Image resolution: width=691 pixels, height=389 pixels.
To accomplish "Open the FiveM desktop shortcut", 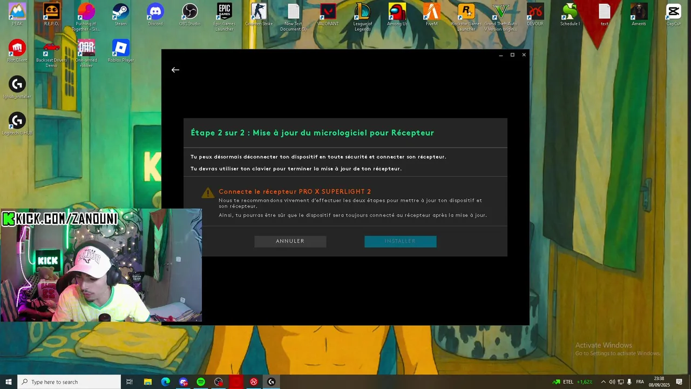I will click(432, 15).
